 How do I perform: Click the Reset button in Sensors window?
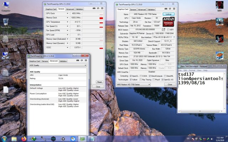coord(99,82)
